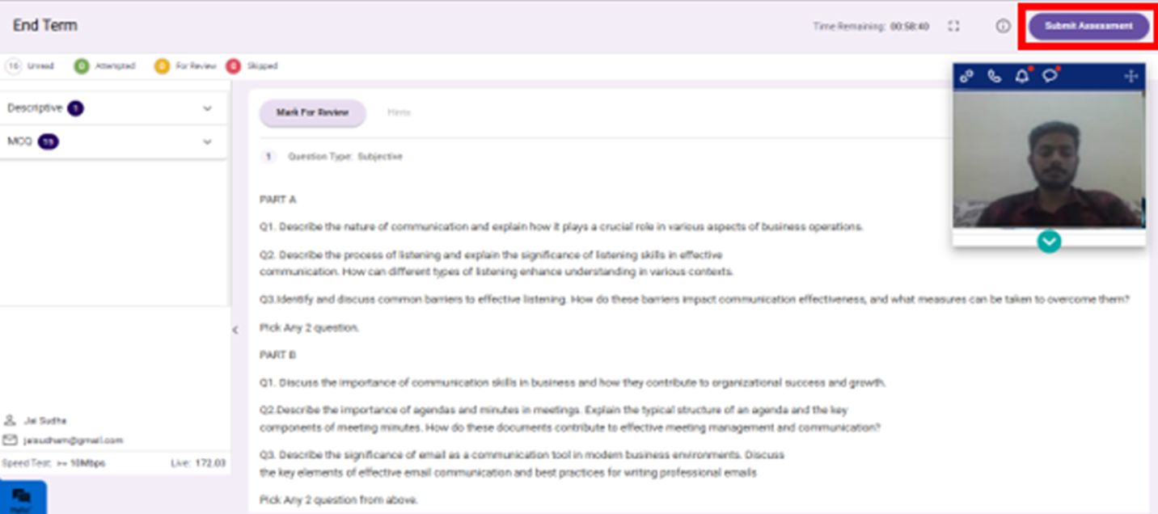This screenshot has height=514, width=1158.
Task: Mark this question for review
Action: [312, 113]
